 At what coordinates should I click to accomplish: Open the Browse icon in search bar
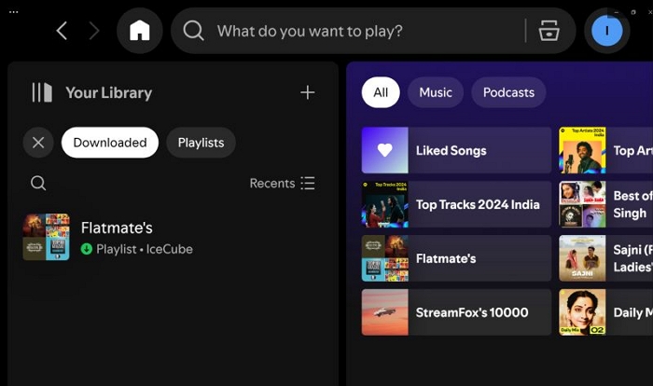549,31
